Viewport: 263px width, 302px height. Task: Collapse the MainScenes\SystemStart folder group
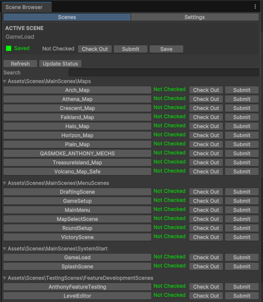(5, 249)
